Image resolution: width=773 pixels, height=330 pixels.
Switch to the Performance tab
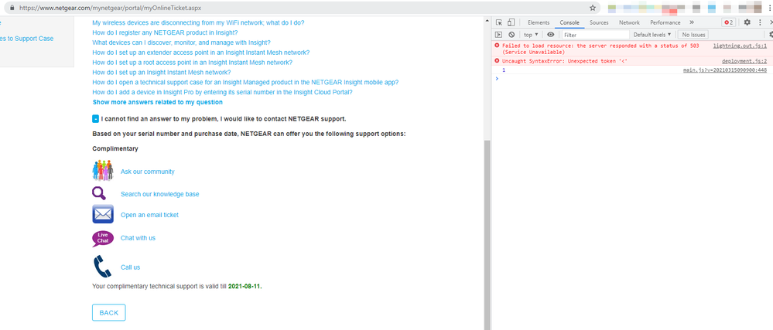(x=665, y=22)
